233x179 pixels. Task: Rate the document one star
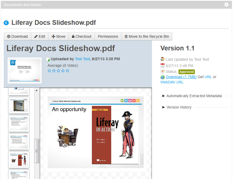pos(49,71)
